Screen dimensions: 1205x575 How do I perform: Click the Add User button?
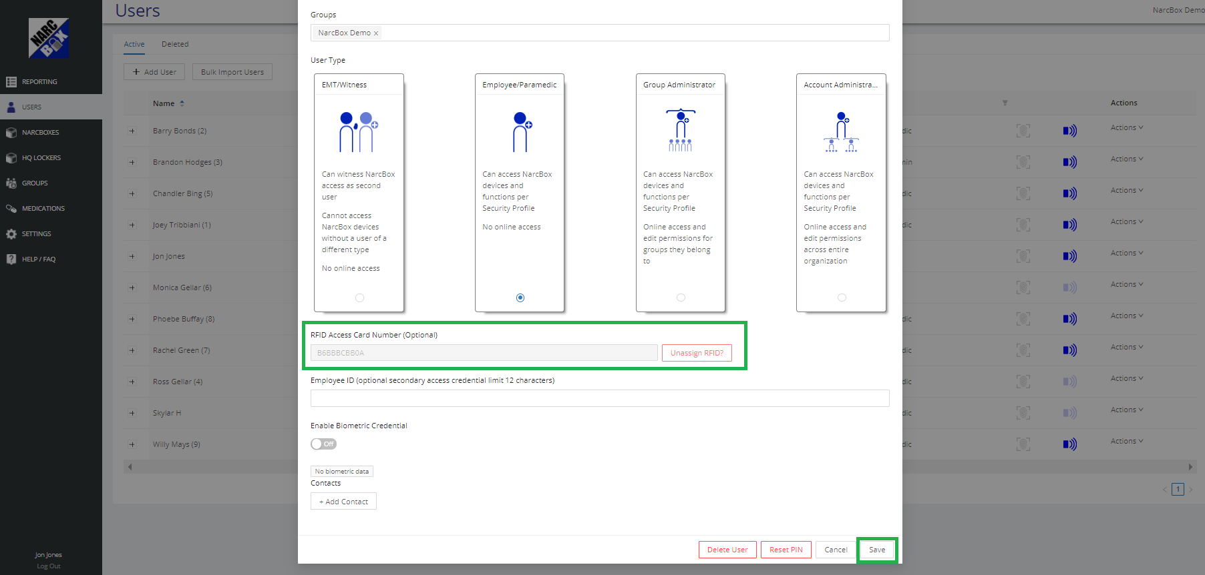pyautogui.click(x=154, y=72)
